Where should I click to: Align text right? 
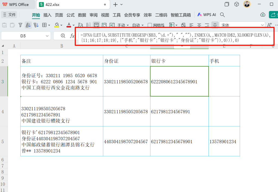coord(207,25)
